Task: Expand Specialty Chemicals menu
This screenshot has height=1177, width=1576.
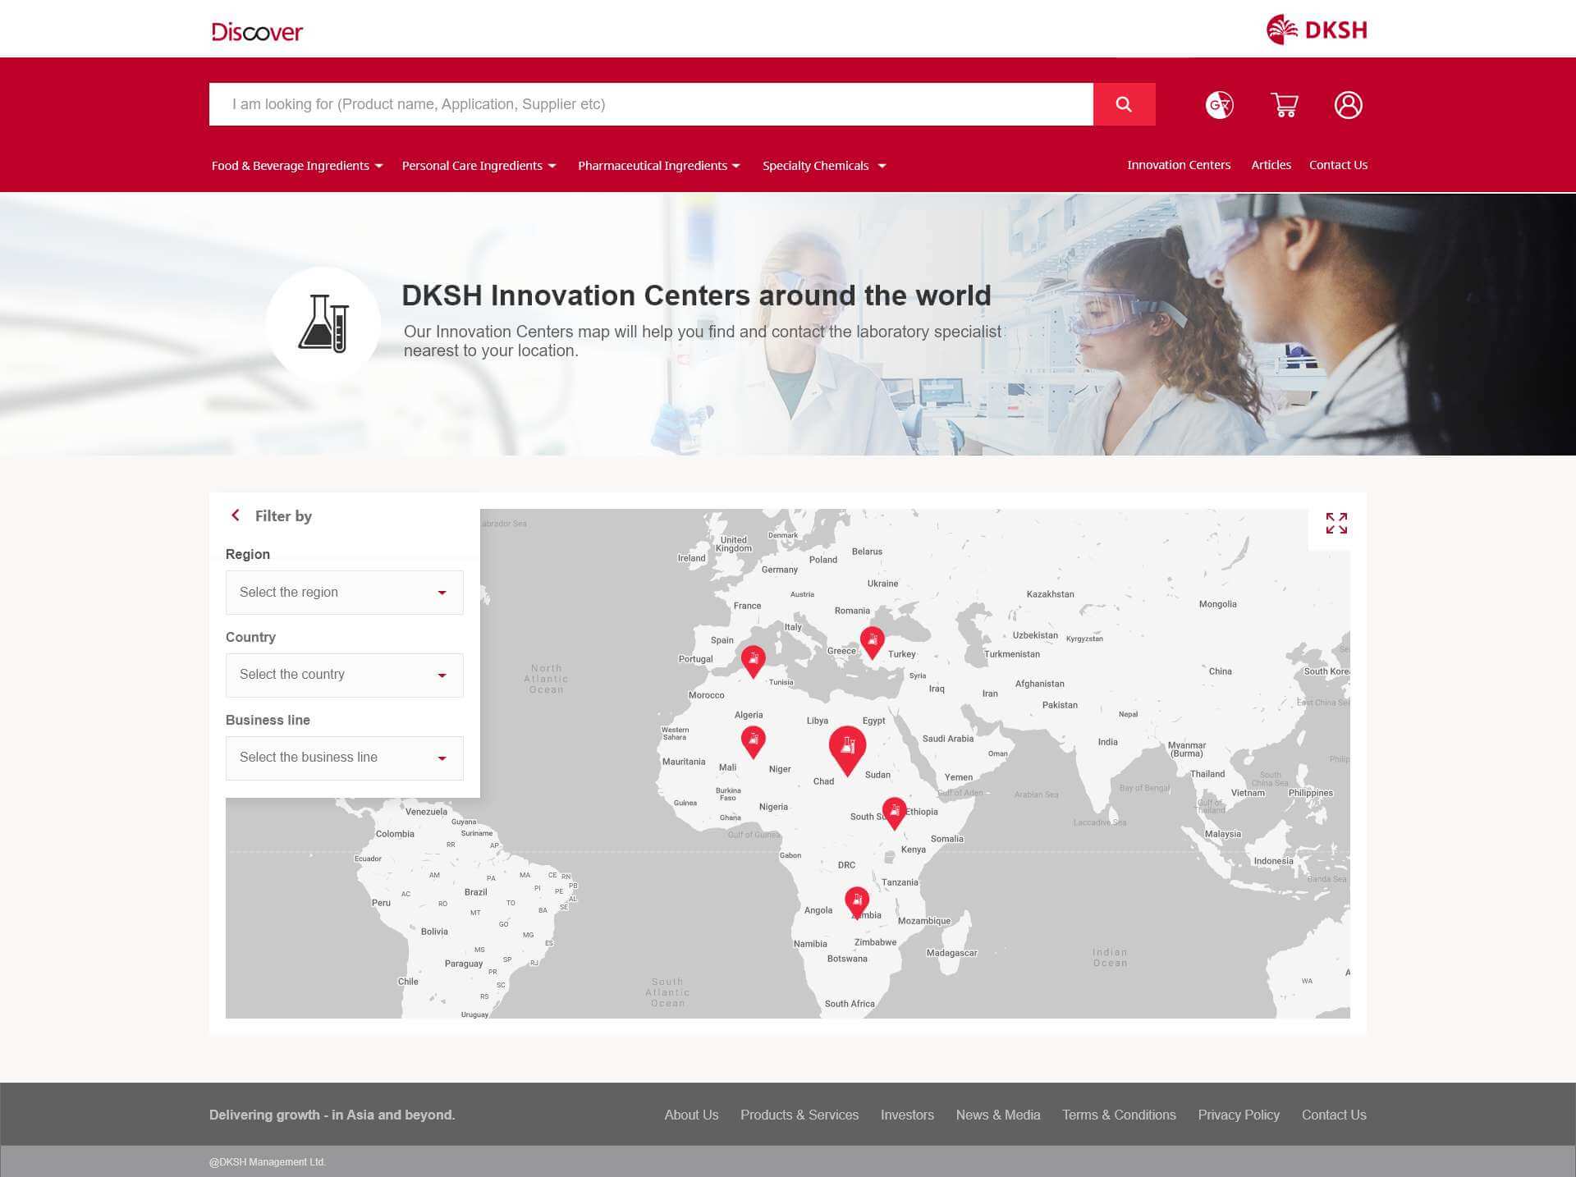Action: click(823, 166)
